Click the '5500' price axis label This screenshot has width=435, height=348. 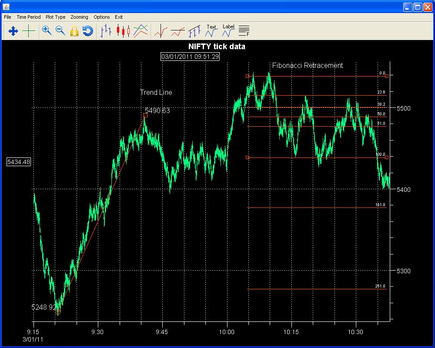[x=403, y=108]
